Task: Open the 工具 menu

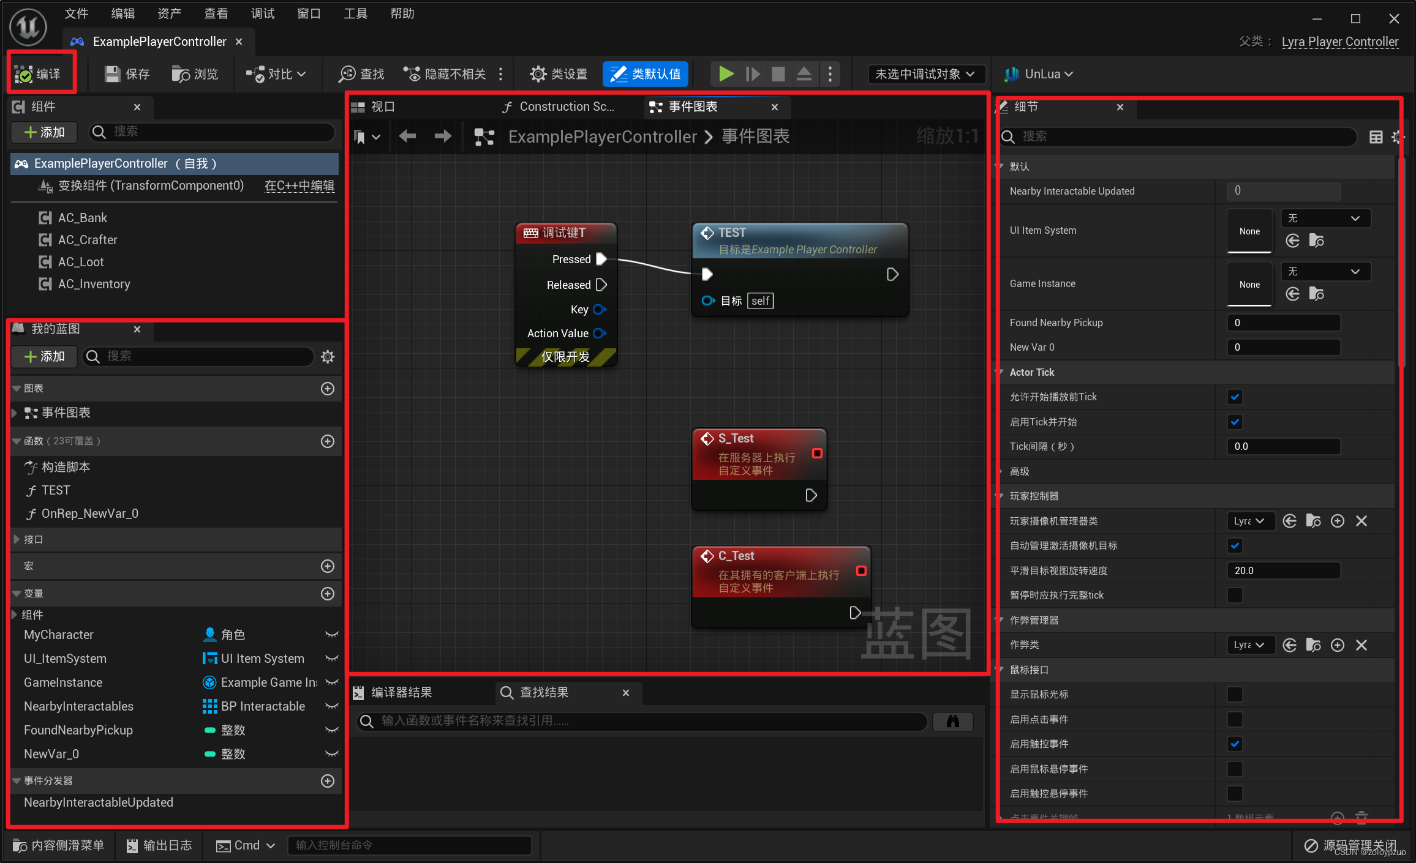Action: [356, 13]
